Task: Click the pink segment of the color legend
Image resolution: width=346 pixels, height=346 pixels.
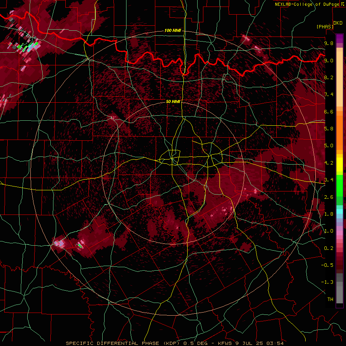Action: point(339,233)
